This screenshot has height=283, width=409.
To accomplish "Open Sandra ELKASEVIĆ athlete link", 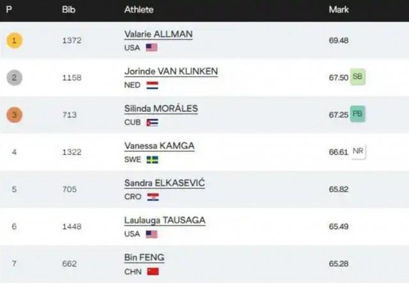I will pos(165,183).
